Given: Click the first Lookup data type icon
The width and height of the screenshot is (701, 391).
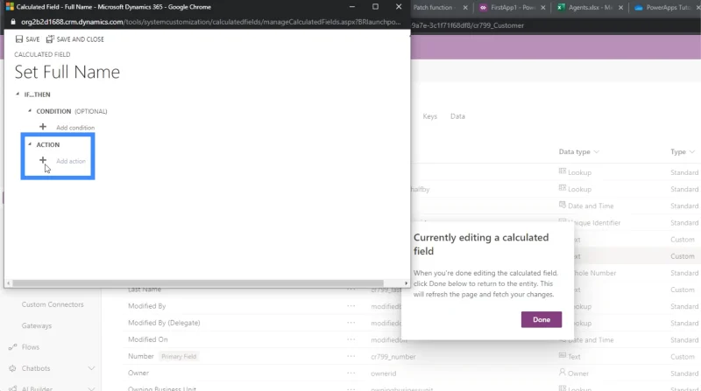Looking at the screenshot, I should [563, 171].
